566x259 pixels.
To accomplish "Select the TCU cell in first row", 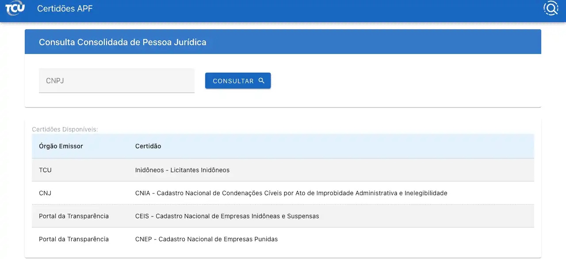I will [x=46, y=170].
